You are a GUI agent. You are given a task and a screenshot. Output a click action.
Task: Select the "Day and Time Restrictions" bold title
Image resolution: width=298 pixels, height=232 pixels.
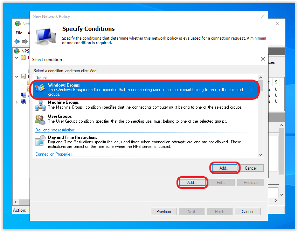point(72,137)
